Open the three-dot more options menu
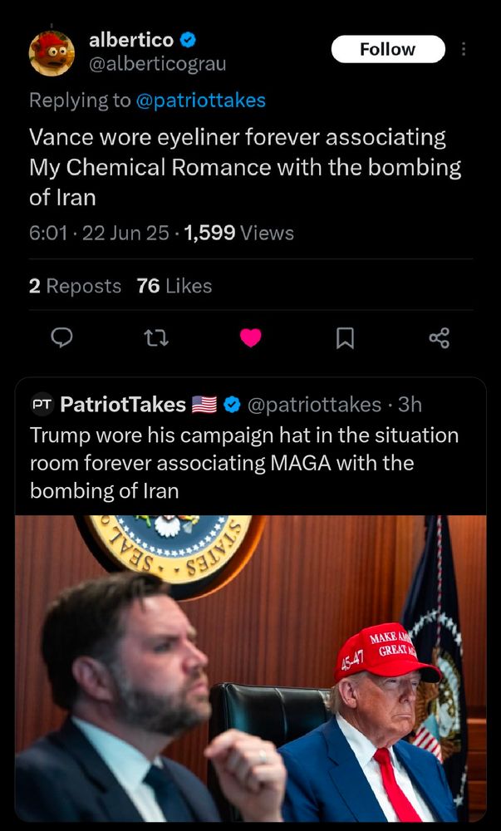 [464, 49]
